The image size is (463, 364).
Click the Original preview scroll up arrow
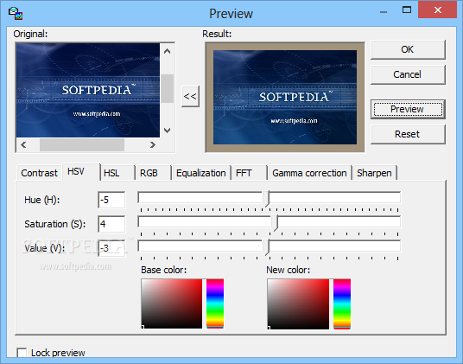click(167, 51)
